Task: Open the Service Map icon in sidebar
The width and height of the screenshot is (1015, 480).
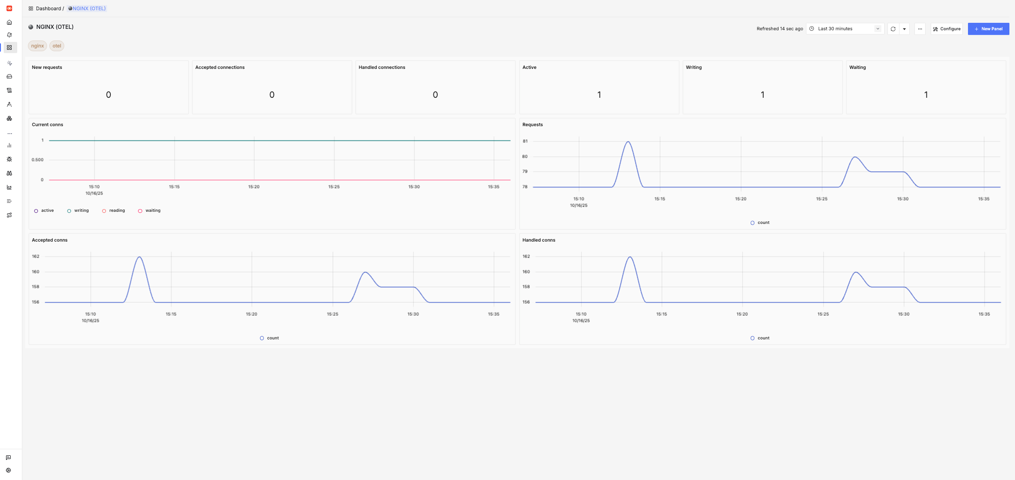Action: (x=9, y=118)
